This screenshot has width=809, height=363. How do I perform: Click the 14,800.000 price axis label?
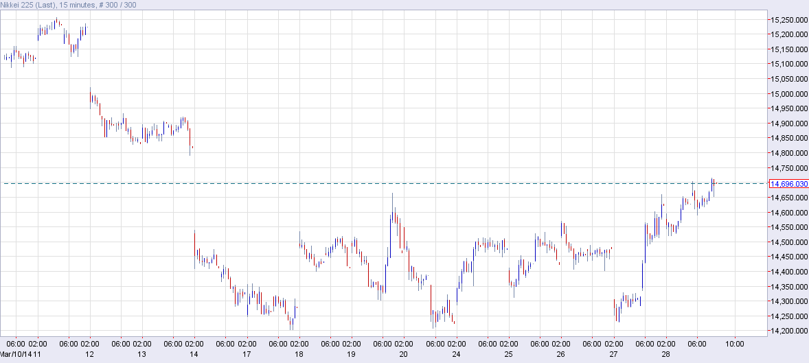tap(788, 154)
